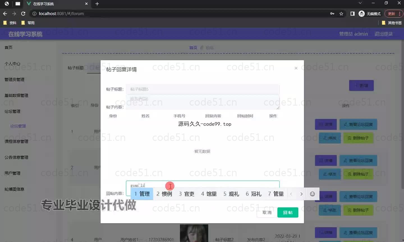Choose IME candidate 7 管里
Screen dimensions: 404x242
point(276,194)
